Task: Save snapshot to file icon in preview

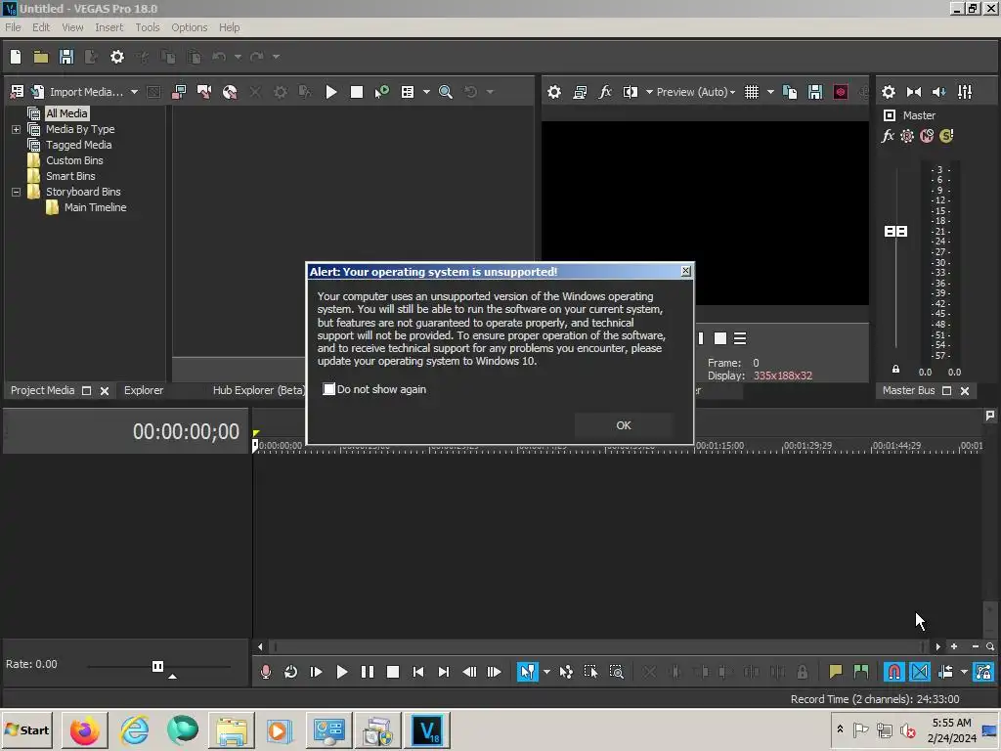Action: click(815, 92)
